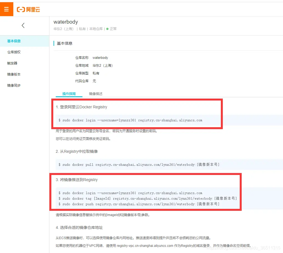Click the 仓库类型 value 私有

(96, 73)
